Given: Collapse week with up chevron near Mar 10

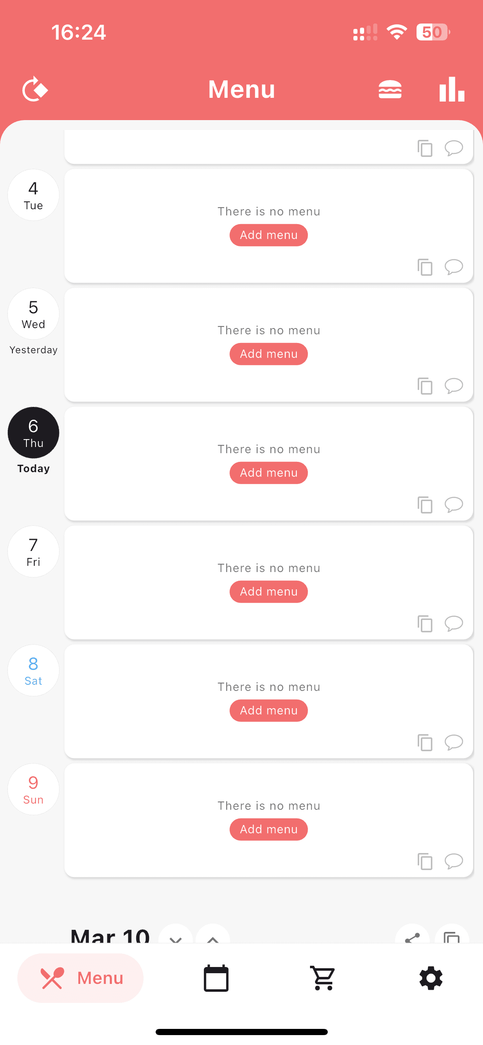Looking at the screenshot, I should [x=213, y=937].
